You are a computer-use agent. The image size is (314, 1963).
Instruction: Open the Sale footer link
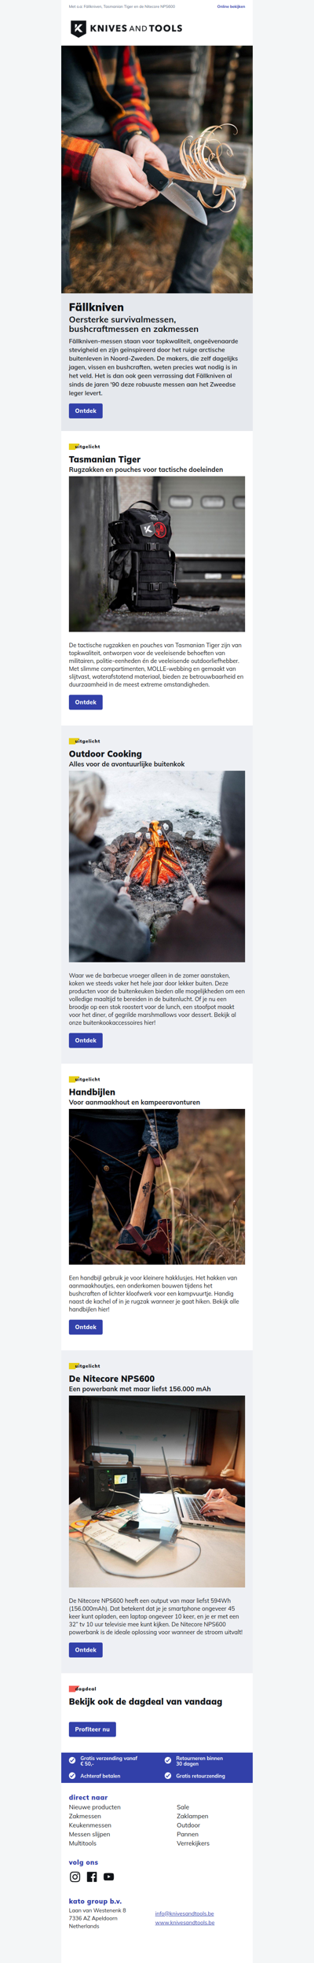point(183,1807)
